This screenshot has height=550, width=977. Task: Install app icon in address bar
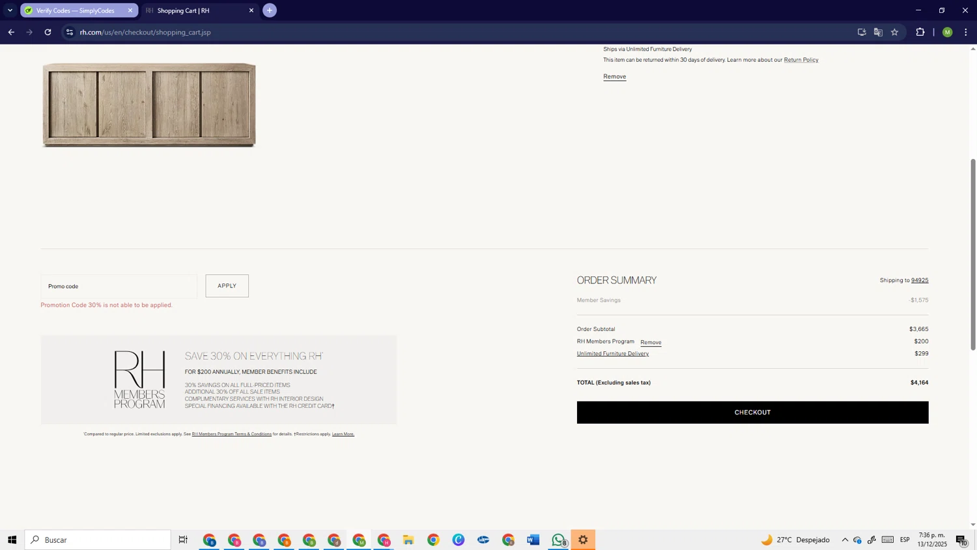pyautogui.click(x=862, y=32)
